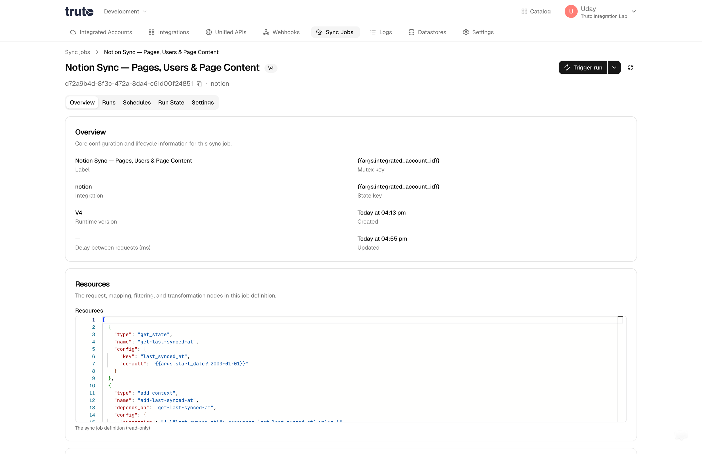Viewport: 702px width, 454px height.
Task: Click the Mutex key value
Action: tap(398, 161)
